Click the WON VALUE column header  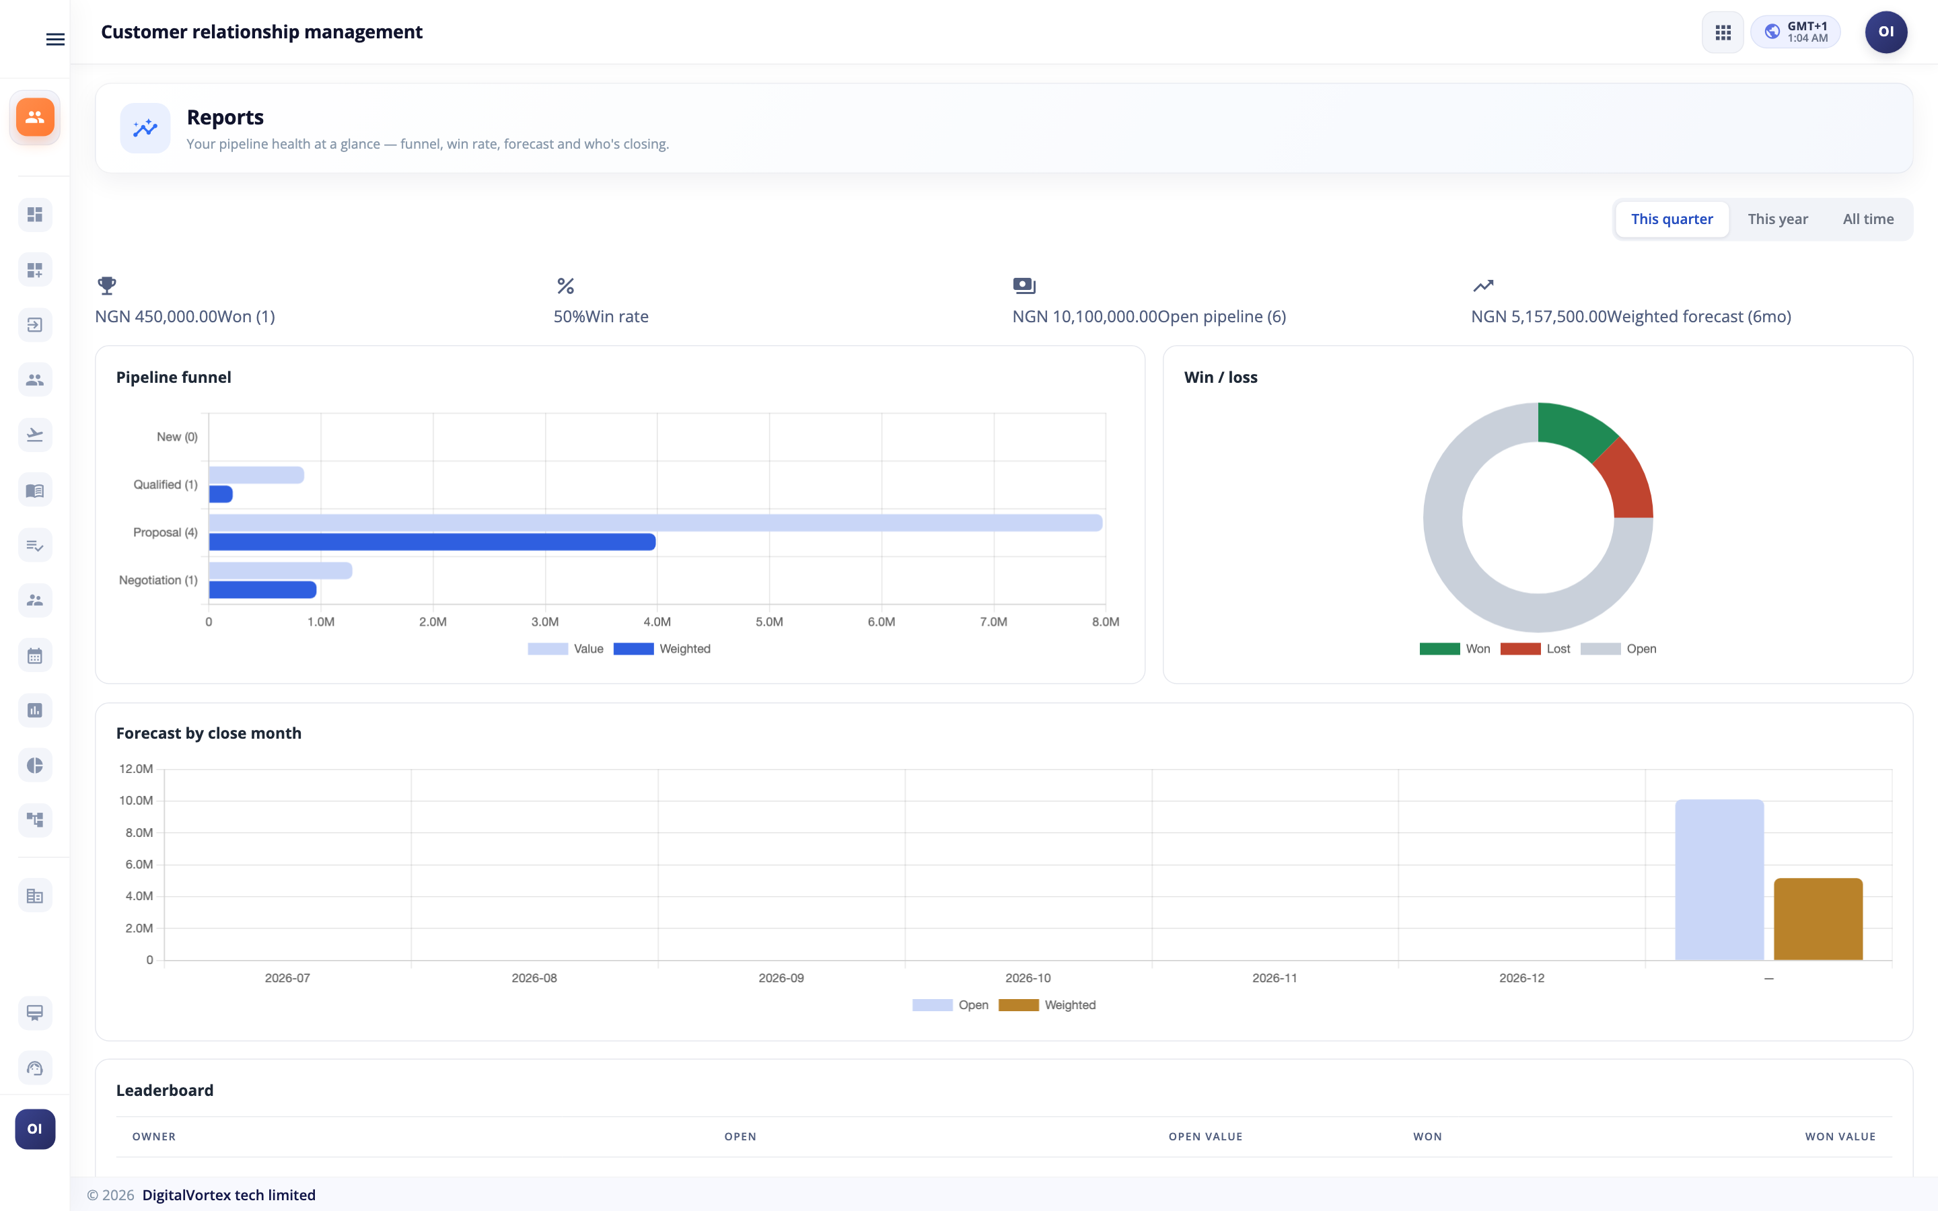pyautogui.click(x=1840, y=1136)
